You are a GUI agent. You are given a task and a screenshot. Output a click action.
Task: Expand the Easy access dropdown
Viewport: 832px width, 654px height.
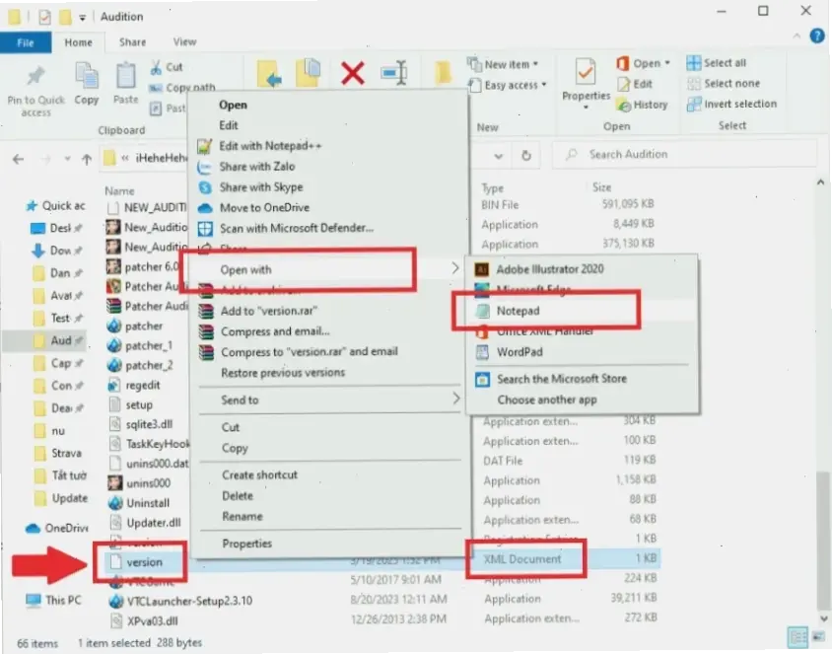click(508, 85)
